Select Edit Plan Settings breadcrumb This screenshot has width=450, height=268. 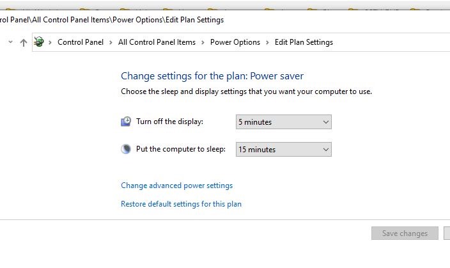[304, 42]
